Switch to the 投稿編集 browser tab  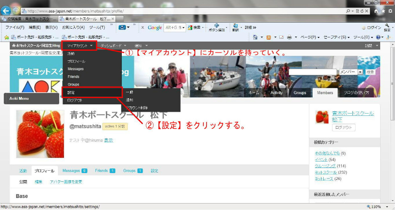tap(29, 19)
